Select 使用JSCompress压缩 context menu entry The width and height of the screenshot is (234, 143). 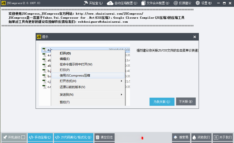click(88, 76)
